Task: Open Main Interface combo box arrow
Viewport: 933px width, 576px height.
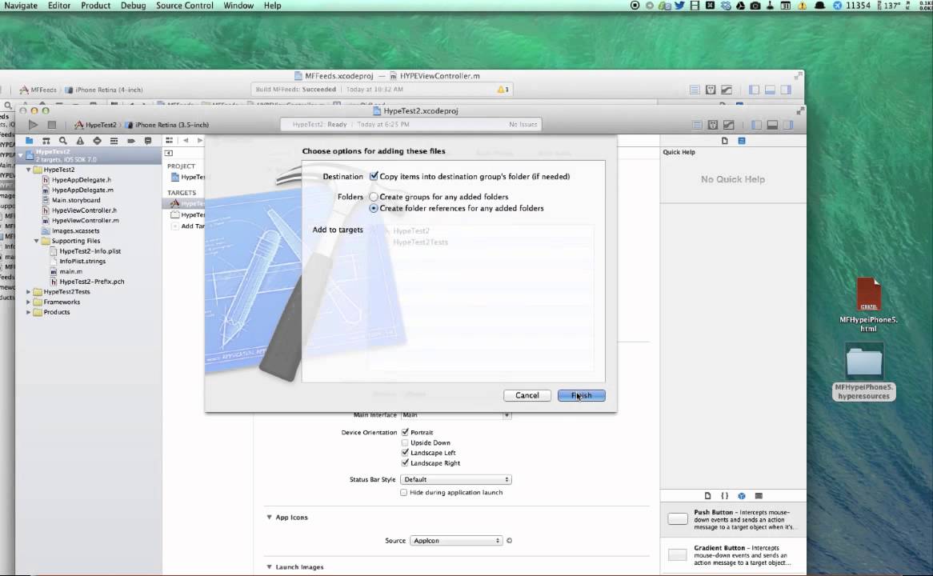Action: pyautogui.click(x=507, y=414)
